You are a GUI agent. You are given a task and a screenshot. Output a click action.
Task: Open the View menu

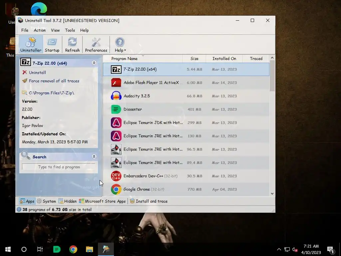coord(55,30)
